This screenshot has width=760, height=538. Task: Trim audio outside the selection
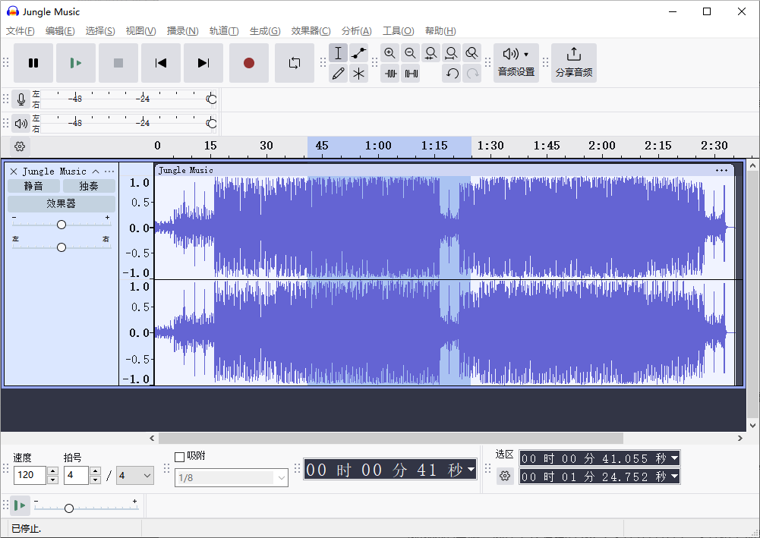coord(389,74)
